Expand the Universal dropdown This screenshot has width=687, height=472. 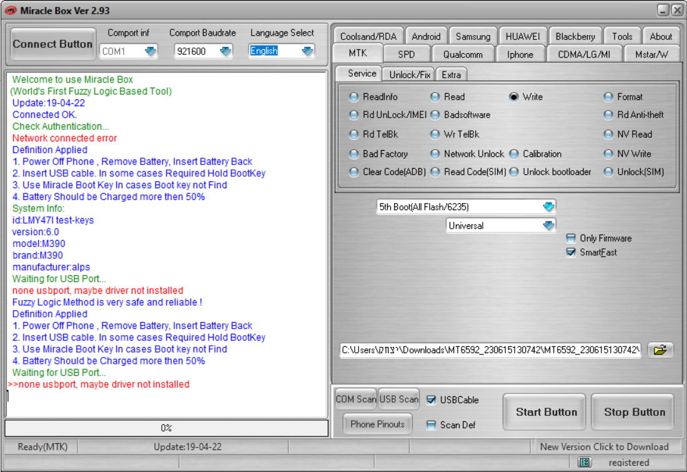[x=548, y=226]
